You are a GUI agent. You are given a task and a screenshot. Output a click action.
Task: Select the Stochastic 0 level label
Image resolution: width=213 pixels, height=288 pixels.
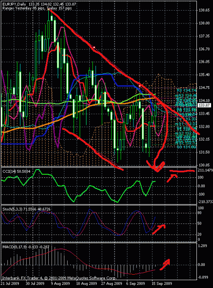pos(199,240)
